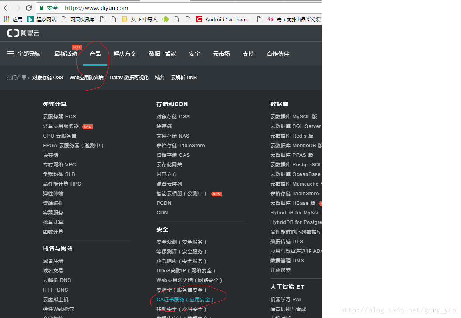Open 专有网络 VPC link
The width and height of the screenshot is (461, 318).
[x=59, y=164]
